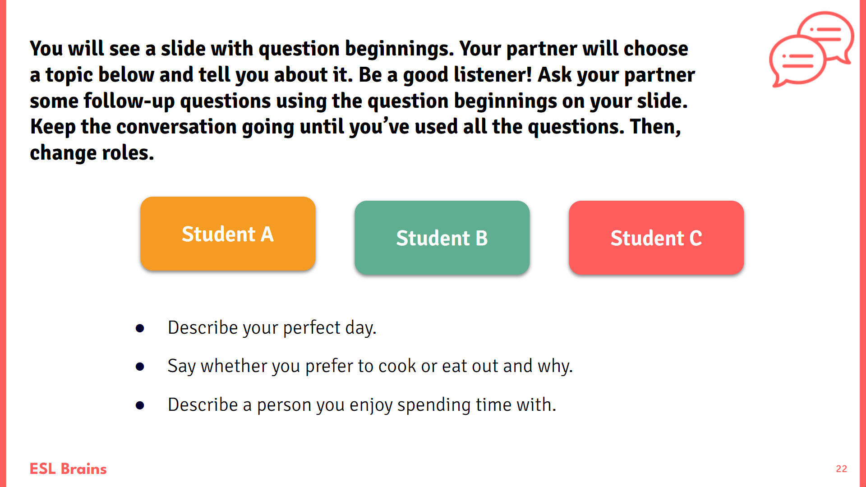Click the orange Student A button
Screen dimensions: 866x487
tap(228, 234)
